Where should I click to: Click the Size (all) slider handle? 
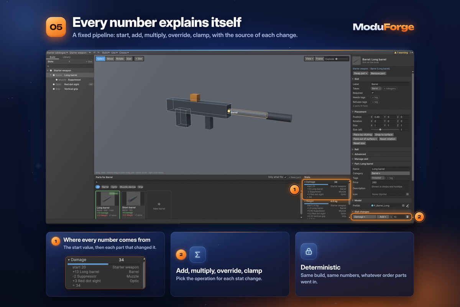click(x=380, y=130)
